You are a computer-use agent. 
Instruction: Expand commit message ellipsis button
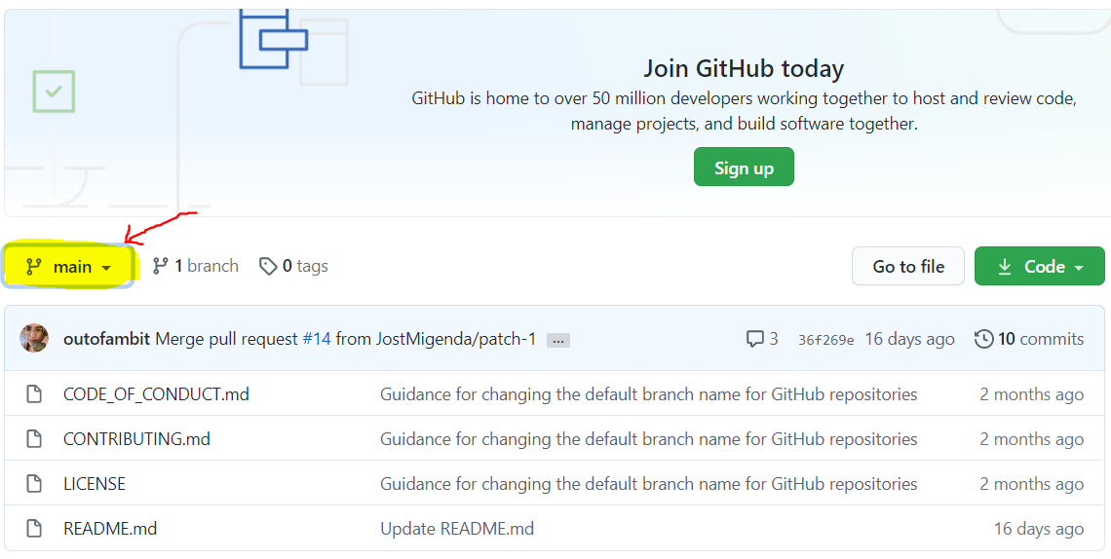(x=558, y=340)
